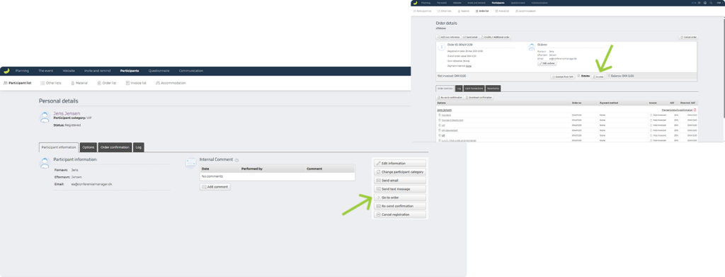Click the Edit information button
This screenshot has width=725, height=277.
pos(400,163)
